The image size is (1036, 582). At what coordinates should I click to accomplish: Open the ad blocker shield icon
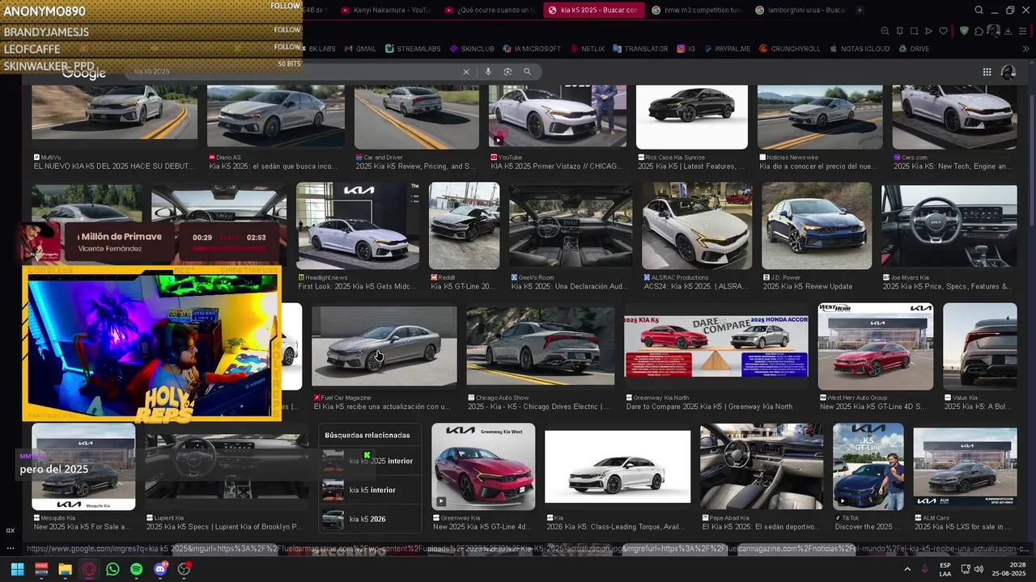point(964,31)
